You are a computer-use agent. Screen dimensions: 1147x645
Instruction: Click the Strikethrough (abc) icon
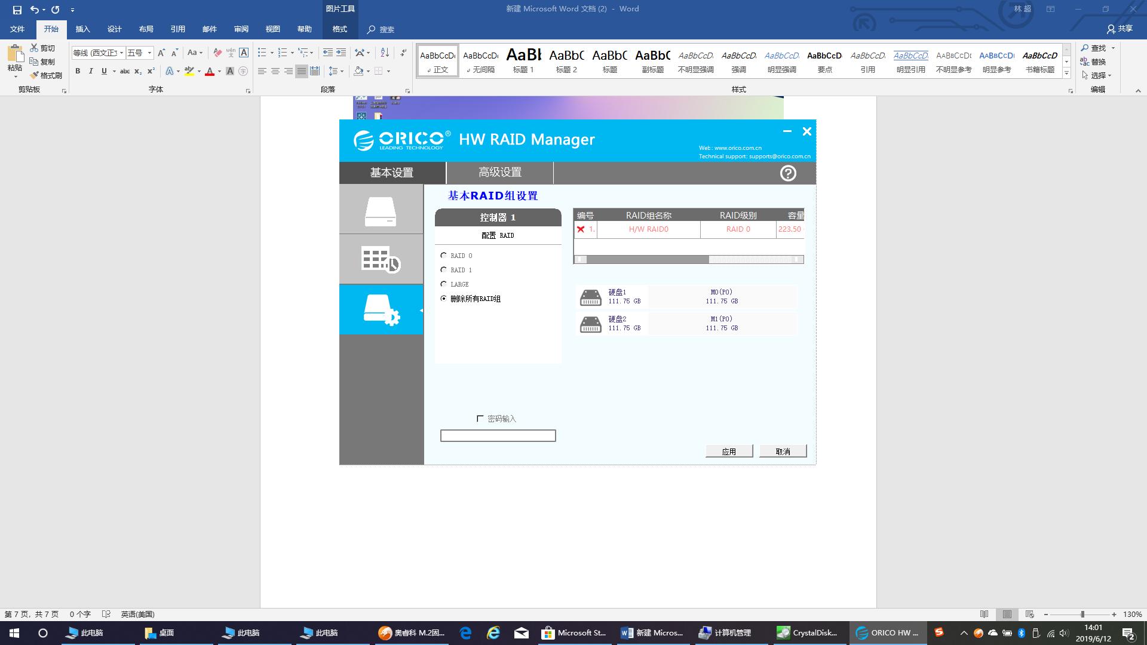pyautogui.click(x=124, y=71)
